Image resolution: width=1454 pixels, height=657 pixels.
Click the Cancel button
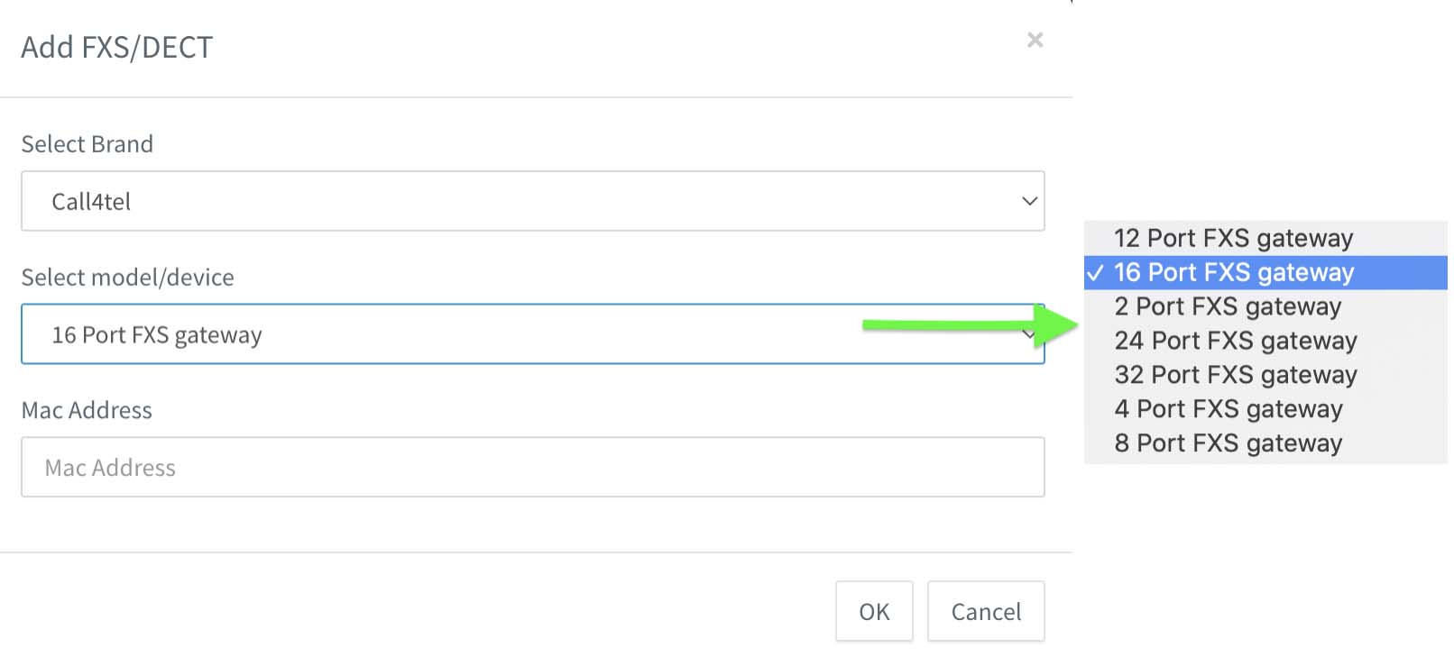coord(986,611)
